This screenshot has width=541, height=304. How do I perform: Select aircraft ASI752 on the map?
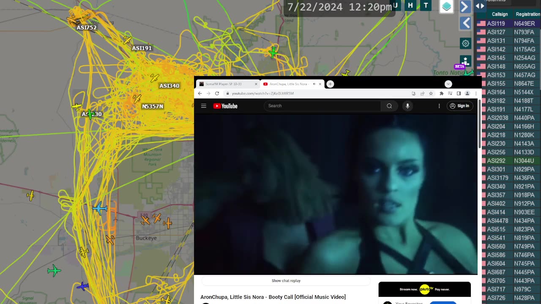click(x=86, y=27)
